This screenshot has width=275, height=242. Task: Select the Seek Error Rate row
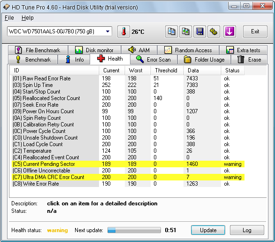(x=128, y=105)
